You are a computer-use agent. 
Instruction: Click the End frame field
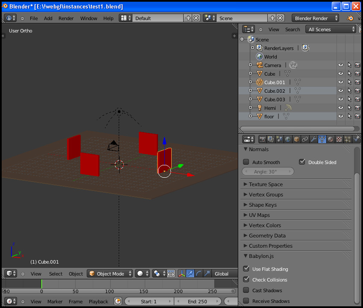point(197,302)
